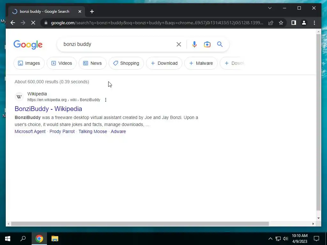
Task: Open network status tray icon
Action: tap(278, 239)
